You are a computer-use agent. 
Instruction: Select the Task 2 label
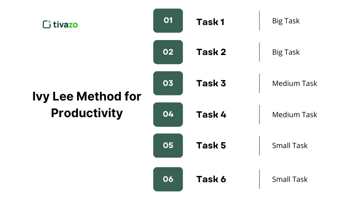[211, 52]
